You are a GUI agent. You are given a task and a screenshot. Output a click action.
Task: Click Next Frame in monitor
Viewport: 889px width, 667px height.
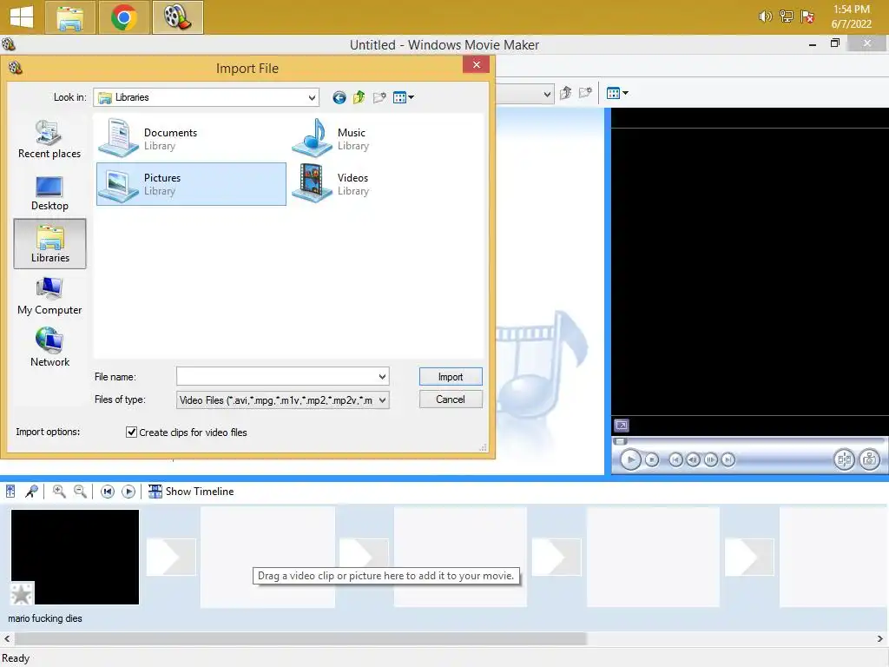[x=711, y=459]
